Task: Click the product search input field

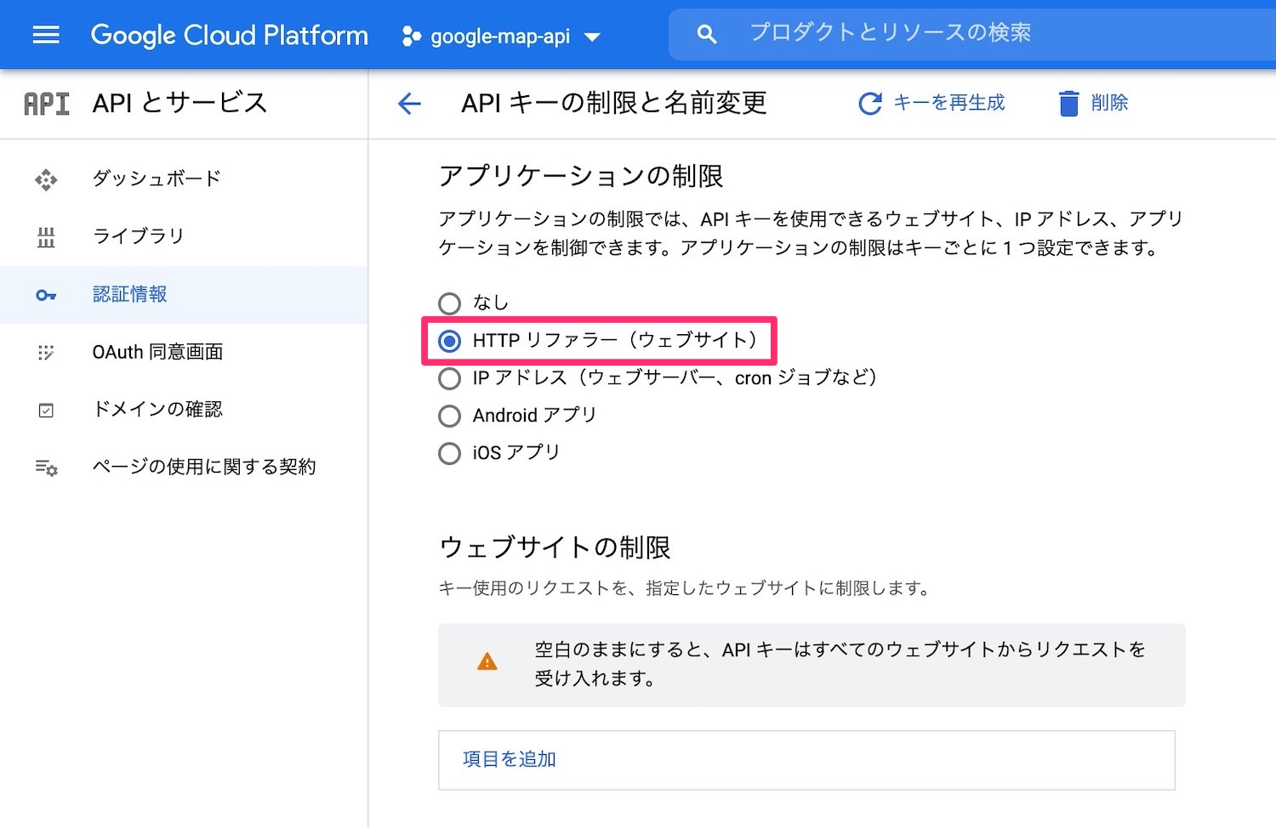Action: (x=936, y=33)
